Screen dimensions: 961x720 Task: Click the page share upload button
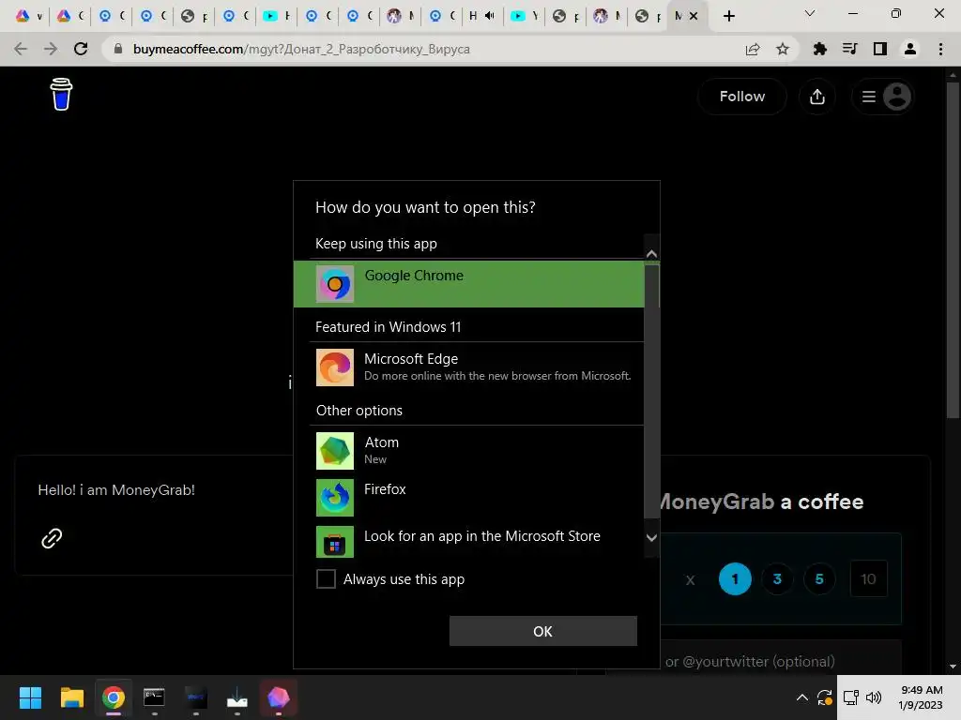click(x=817, y=97)
